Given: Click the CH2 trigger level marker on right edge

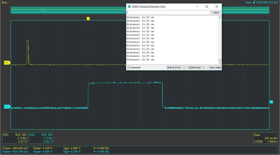Looking at the screenshot, I should click(271, 102).
